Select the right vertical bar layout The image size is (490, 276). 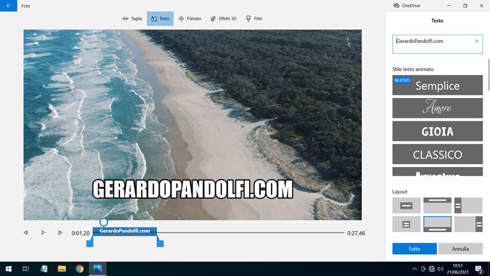(468, 224)
